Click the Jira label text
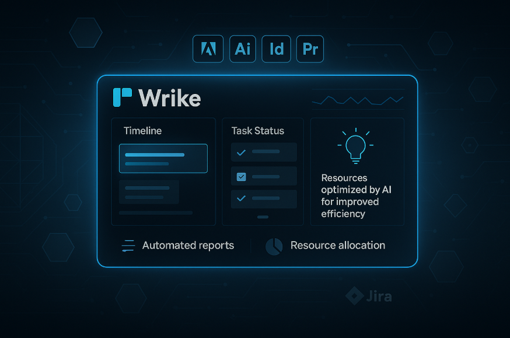The width and height of the screenshot is (510, 338). (379, 297)
